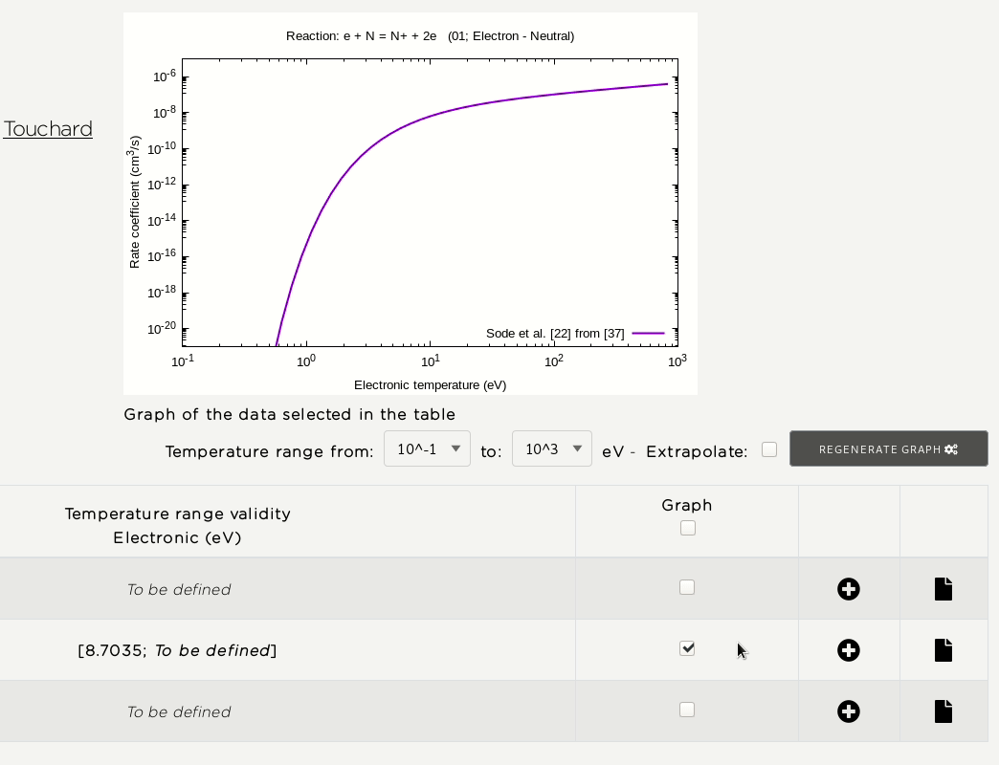Open document icon in last table row
This screenshot has height=765, width=999.
pyautogui.click(x=943, y=711)
